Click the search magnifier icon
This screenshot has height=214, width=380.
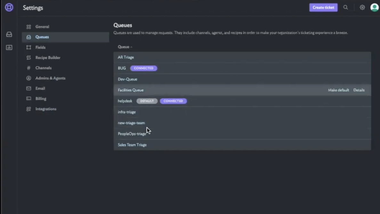click(x=346, y=7)
